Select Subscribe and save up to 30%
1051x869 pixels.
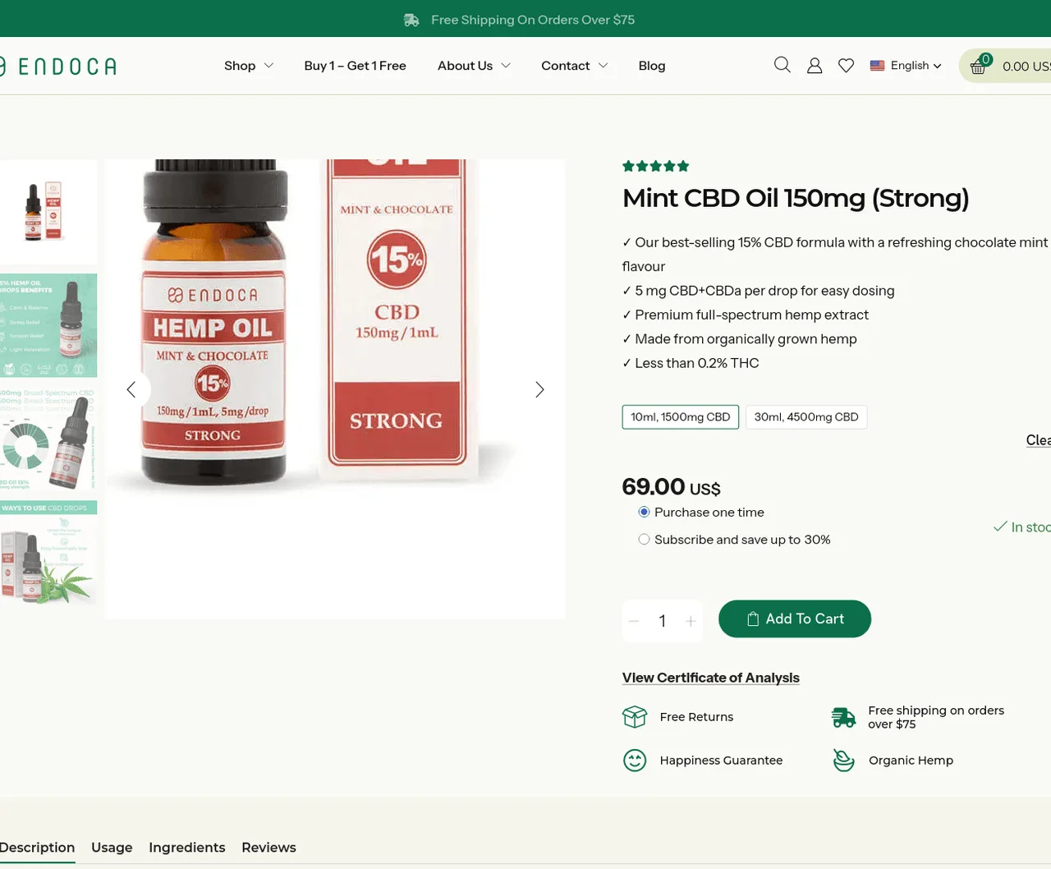pos(644,540)
